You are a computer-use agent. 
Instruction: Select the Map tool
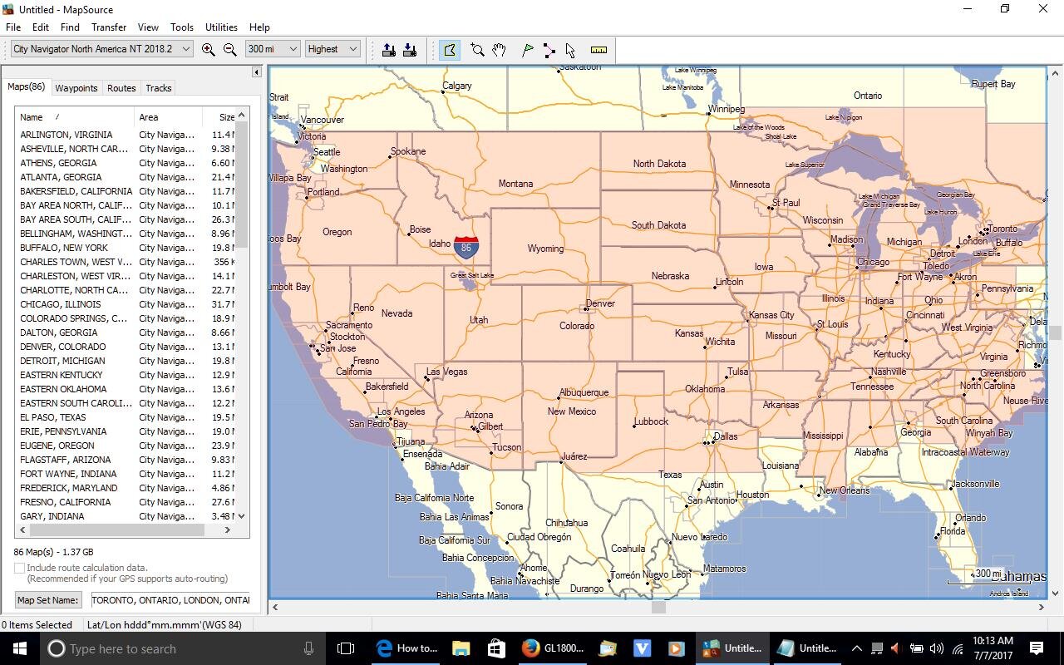(450, 50)
